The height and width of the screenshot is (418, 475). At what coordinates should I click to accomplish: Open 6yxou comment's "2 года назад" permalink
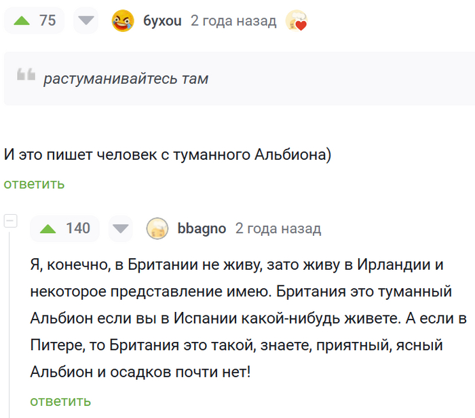233,20
